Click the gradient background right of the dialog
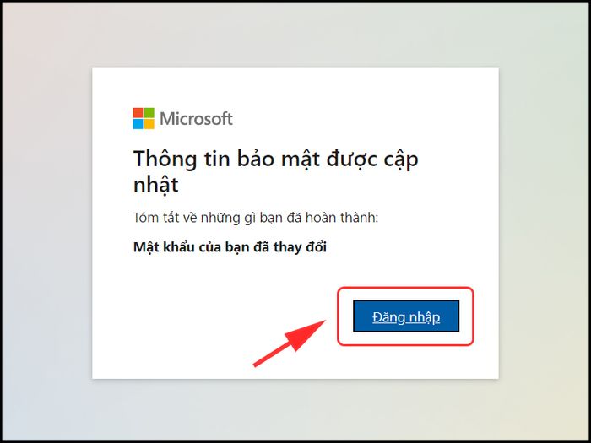This screenshot has width=591, height=443. pyautogui.click(x=543, y=222)
